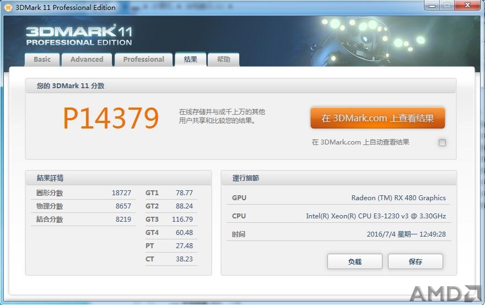The height and width of the screenshot is (305, 485).
Task: Maximize the 3DMark 11 window
Action: pyautogui.click(x=447, y=6)
